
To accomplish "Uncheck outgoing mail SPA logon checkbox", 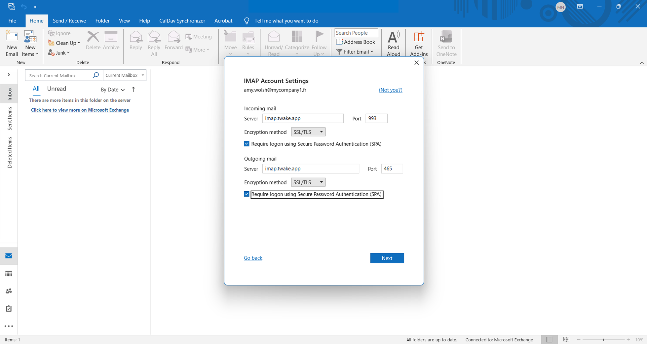I will click(247, 194).
